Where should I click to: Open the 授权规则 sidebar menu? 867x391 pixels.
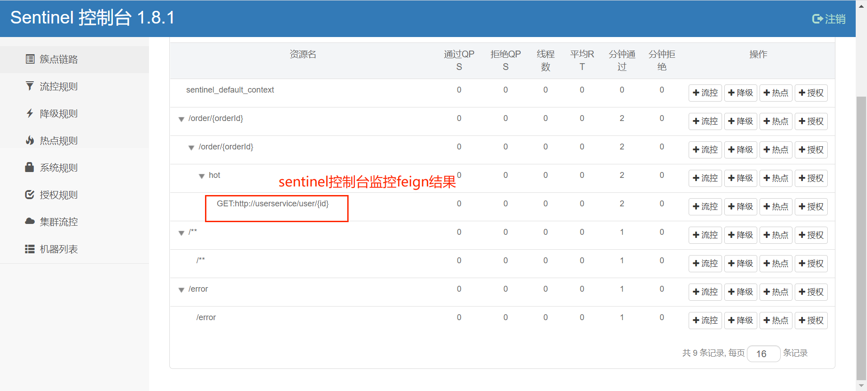click(x=75, y=195)
